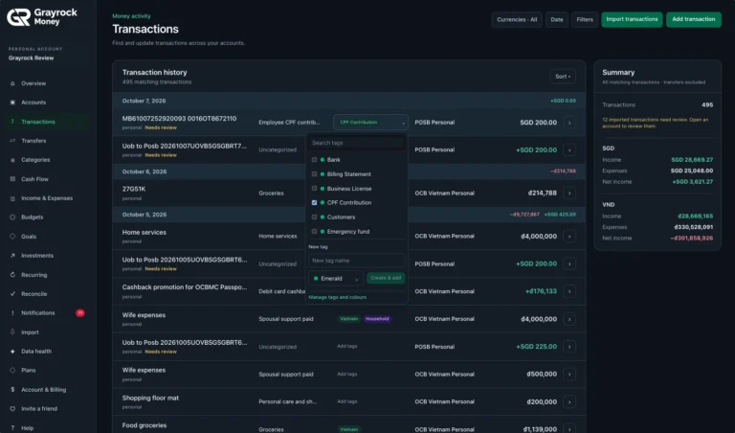
Task: Click the Account & Billing dollar icon
Action: (x=12, y=389)
